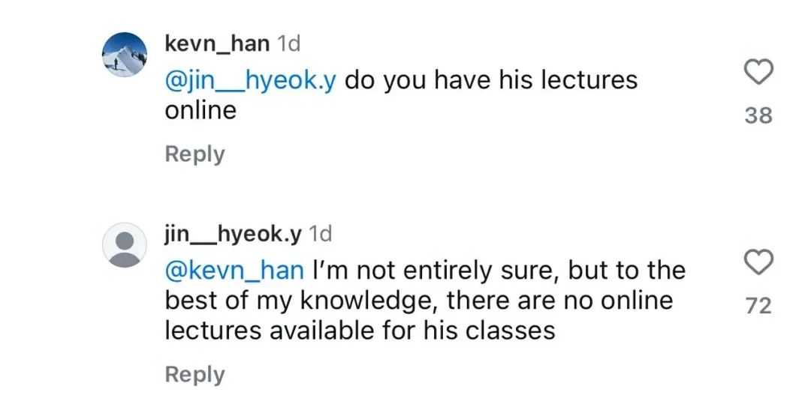The height and width of the screenshot is (407, 811).
Task: Visit profile via jin__hyeok.y username heading
Action: [233, 234]
